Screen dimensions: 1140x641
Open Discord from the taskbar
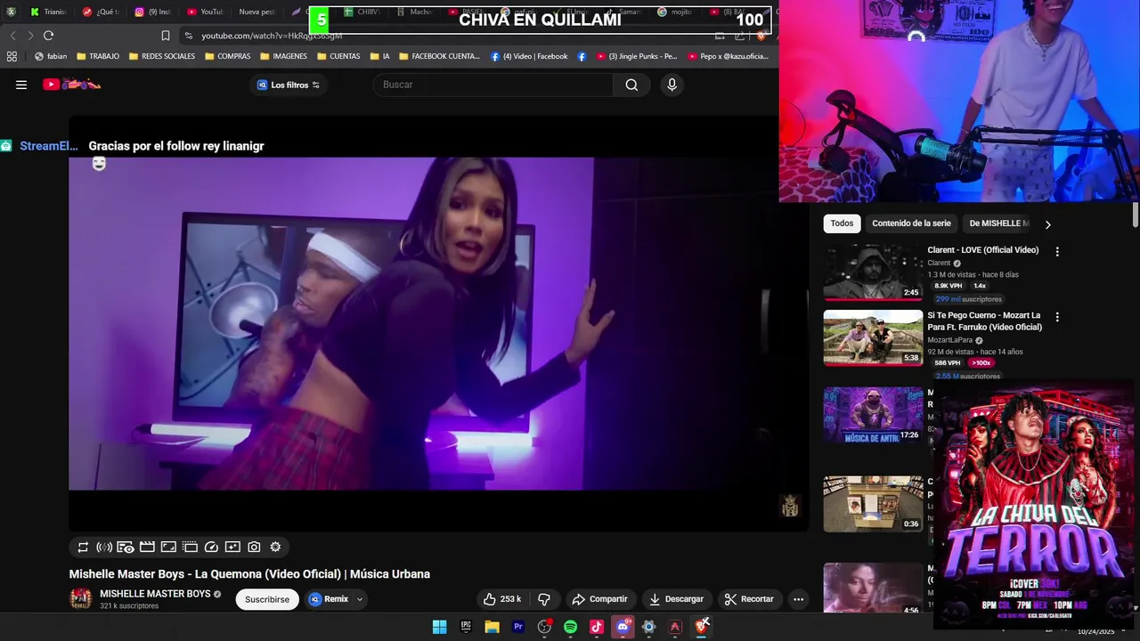click(623, 627)
